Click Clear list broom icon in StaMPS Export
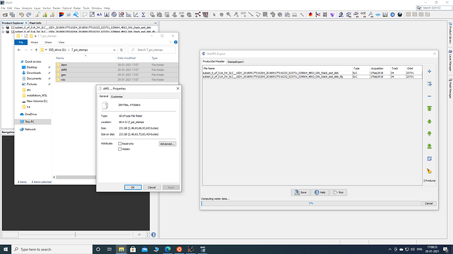The height and width of the screenshot is (254, 453). tap(429, 171)
